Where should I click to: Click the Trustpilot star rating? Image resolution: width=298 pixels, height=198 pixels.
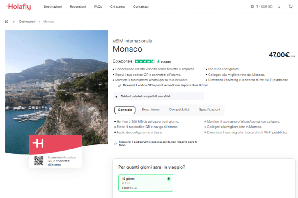tap(145, 61)
